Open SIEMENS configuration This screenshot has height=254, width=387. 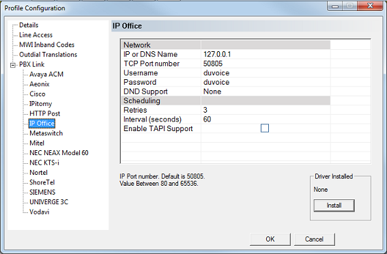click(x=42, y=193)
